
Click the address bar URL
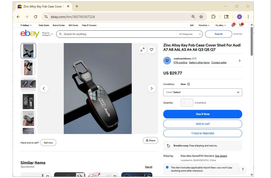click(x=73, y=17)
